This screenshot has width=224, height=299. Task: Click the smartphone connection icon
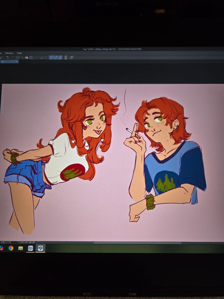66,57
